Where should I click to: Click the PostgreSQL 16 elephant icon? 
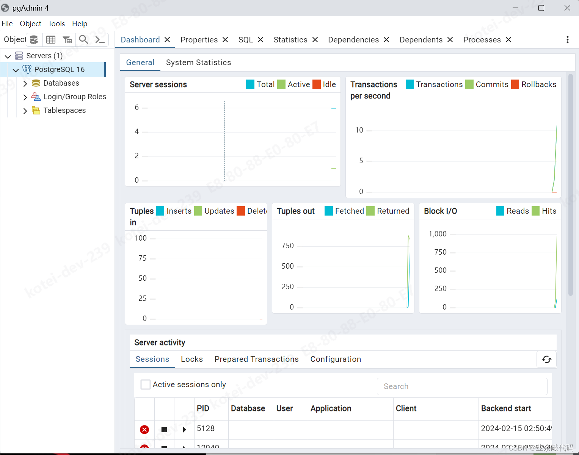(27, 69)
